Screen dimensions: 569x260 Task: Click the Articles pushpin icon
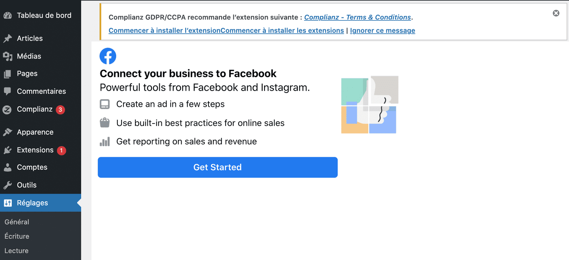(x=7, y=38)
